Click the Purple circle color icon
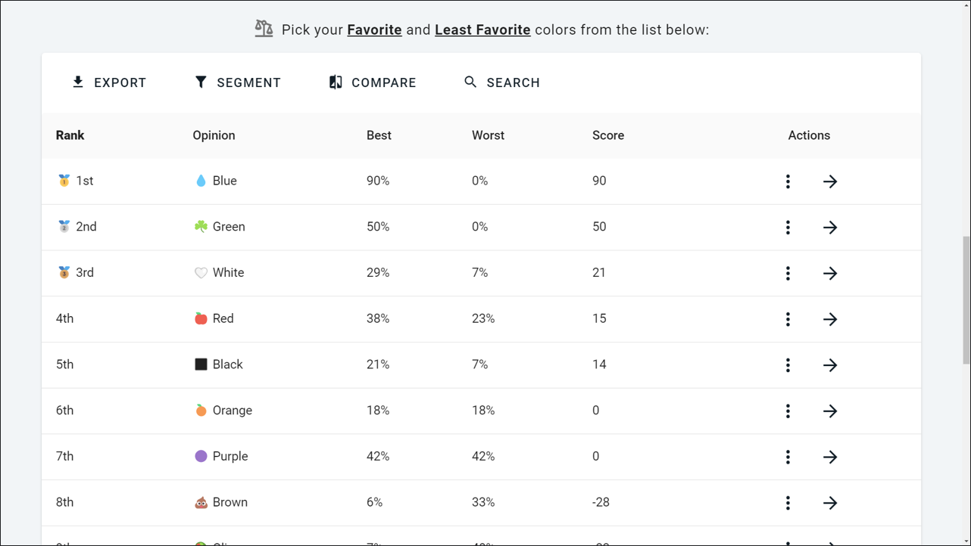This screenshot has height=546, width=971. coord(201,456)
